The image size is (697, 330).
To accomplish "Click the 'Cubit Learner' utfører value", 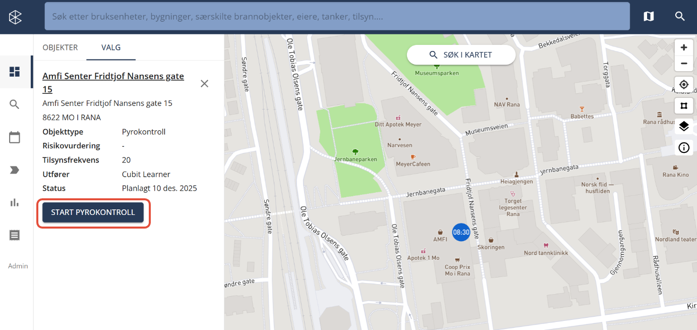I will pyautogui.click(x=146, y=174).
